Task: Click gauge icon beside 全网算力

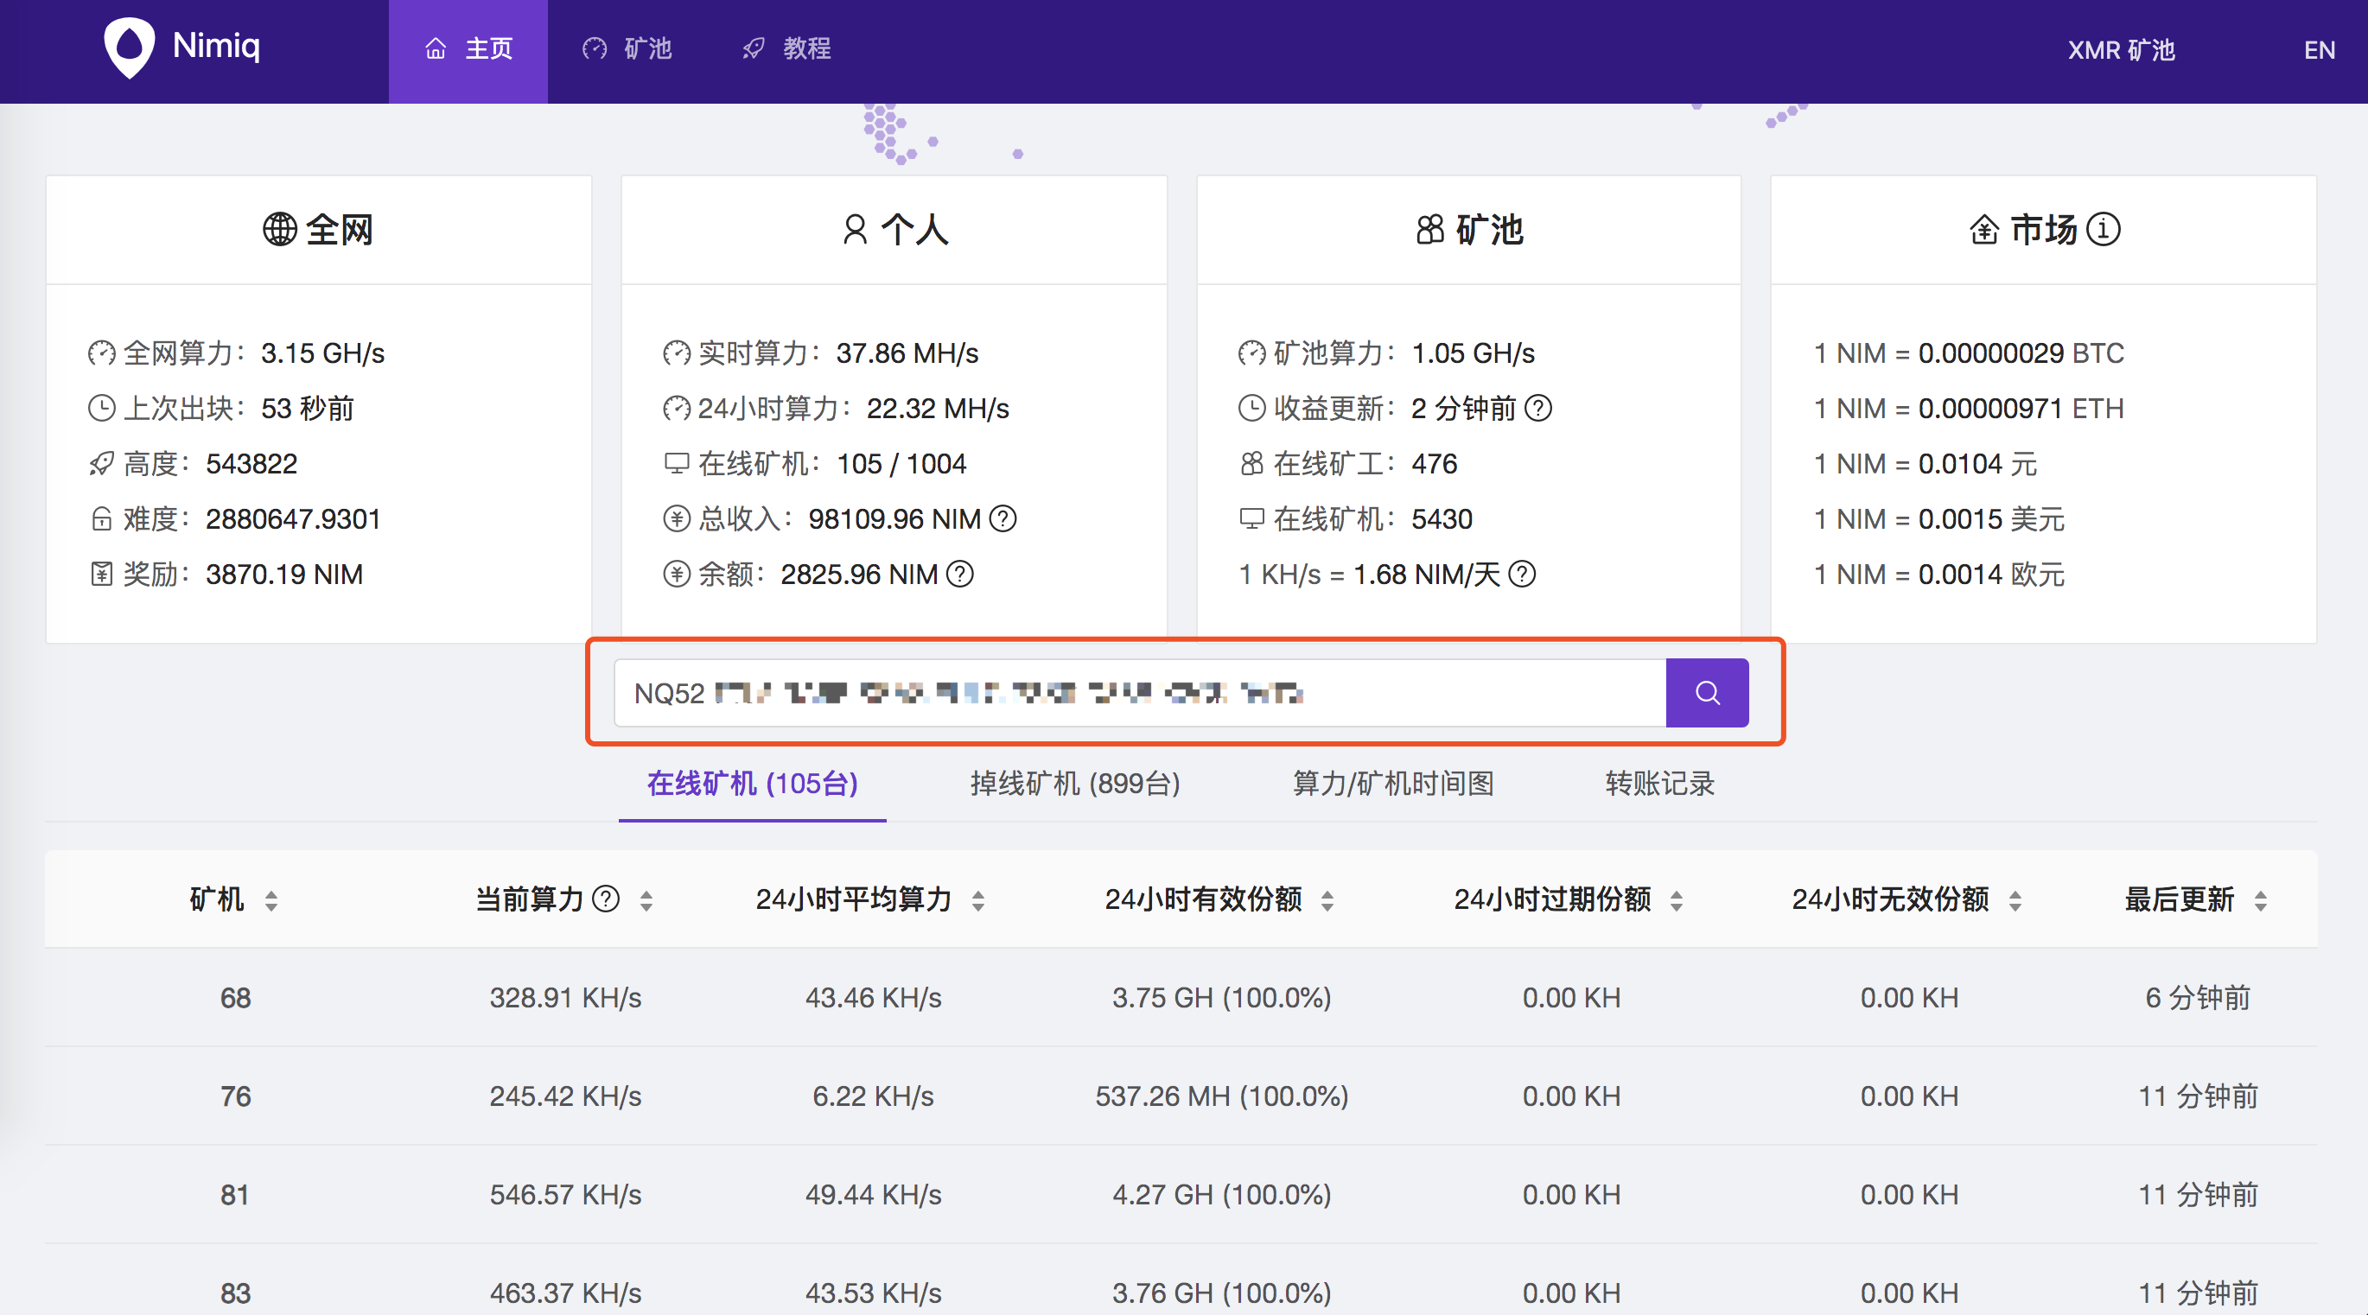Action: [101, 353]
